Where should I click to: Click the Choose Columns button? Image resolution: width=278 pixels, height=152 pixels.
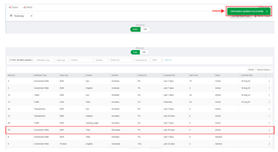[x=264, y=69]
